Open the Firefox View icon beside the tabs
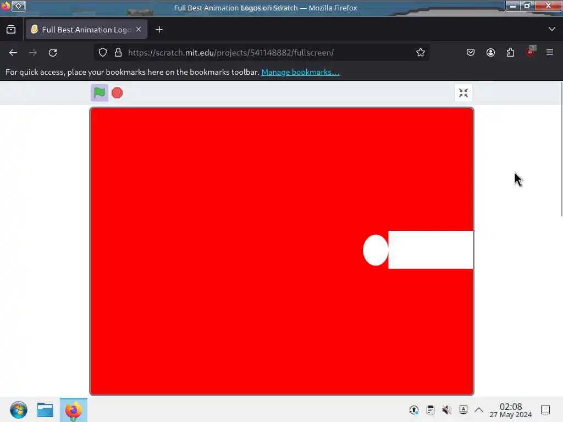This screenshot has width=563, height=422. click(x=11, y=30)
